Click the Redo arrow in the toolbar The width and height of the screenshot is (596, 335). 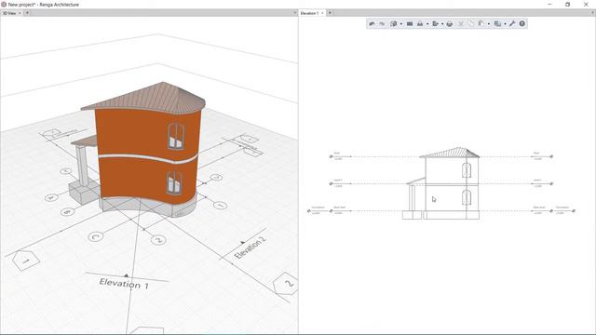click(x=382, y=24)
